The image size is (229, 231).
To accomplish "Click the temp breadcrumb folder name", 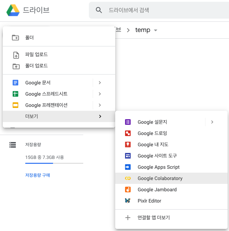I will [x=143, y=30].
